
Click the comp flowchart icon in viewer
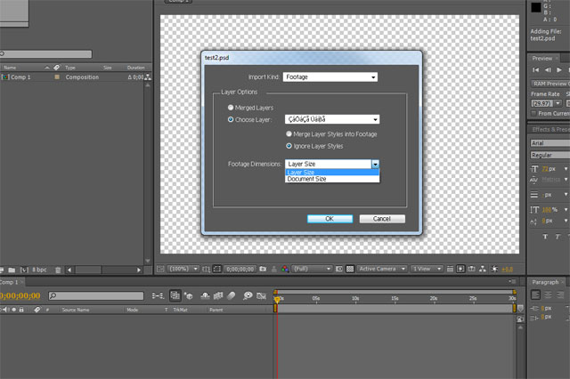483,269
